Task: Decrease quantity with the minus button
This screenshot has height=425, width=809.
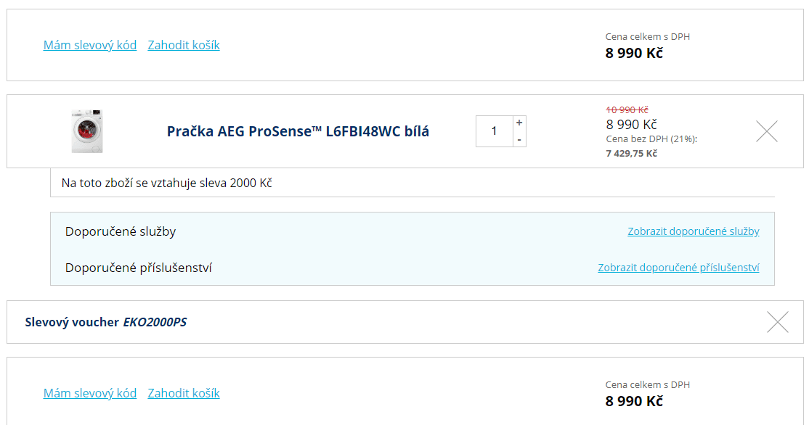Action: 519,139
